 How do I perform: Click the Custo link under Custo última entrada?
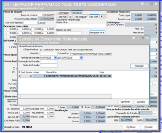(140, 120)
